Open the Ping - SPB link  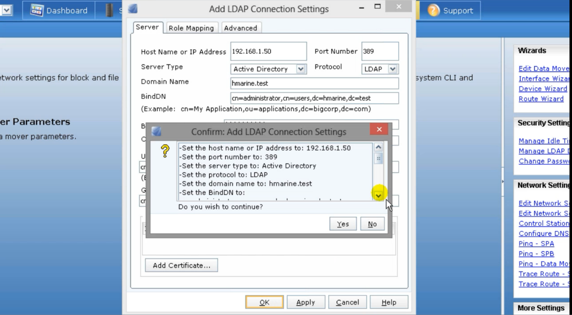(x=536, y=254)
